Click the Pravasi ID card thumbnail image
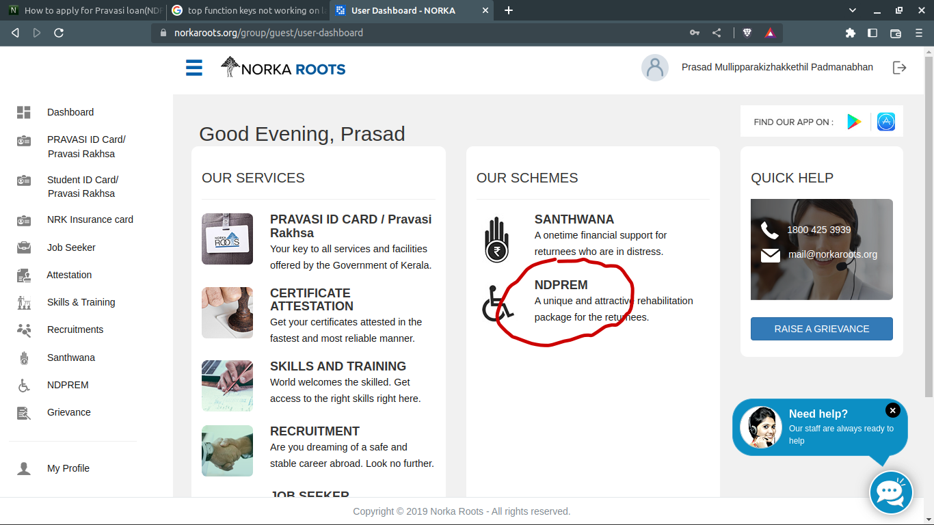The image size is (934, 525). point(227,239)
